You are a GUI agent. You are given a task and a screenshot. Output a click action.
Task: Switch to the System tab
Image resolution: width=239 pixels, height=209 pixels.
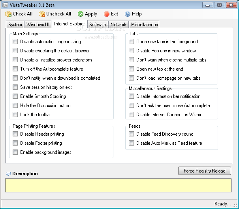click(x=15, y=25)
